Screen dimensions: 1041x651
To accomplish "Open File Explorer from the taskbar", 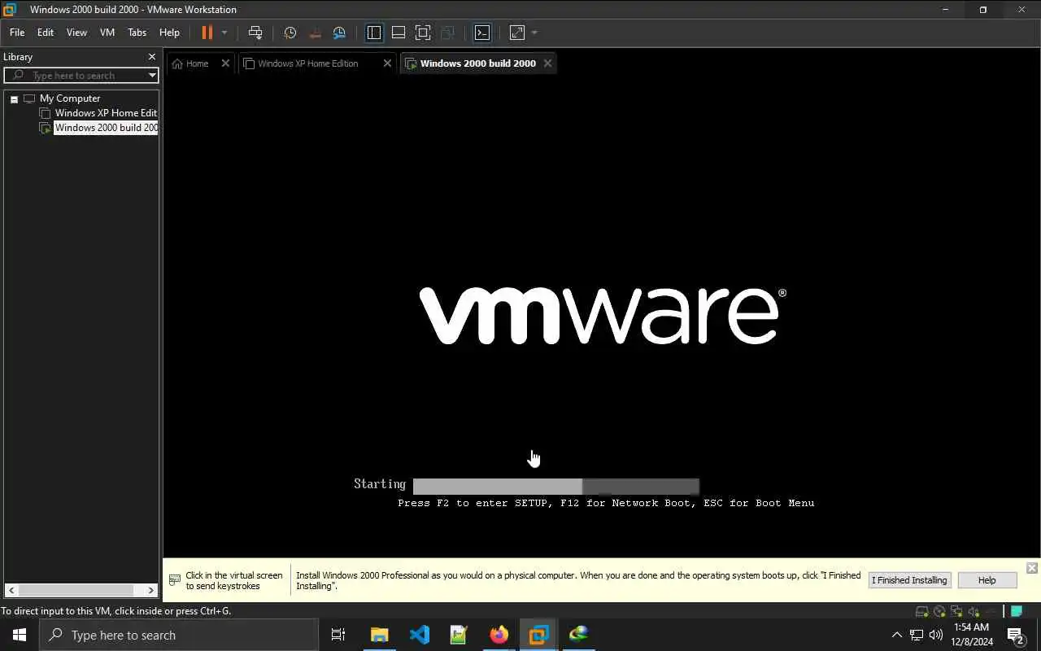I will pos(379,635).
